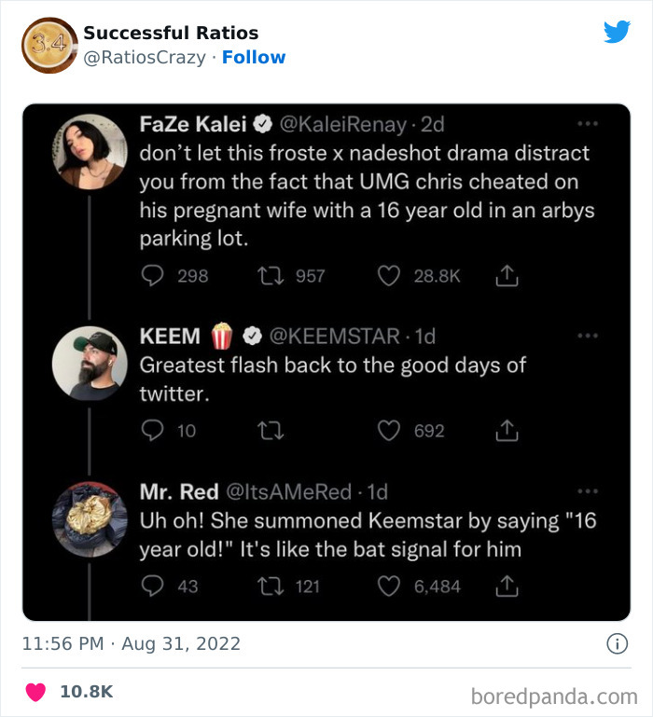Screen dimensions: 653x717
Task: Open the @KEEMSTAR handle link
Action: (335, 336)
